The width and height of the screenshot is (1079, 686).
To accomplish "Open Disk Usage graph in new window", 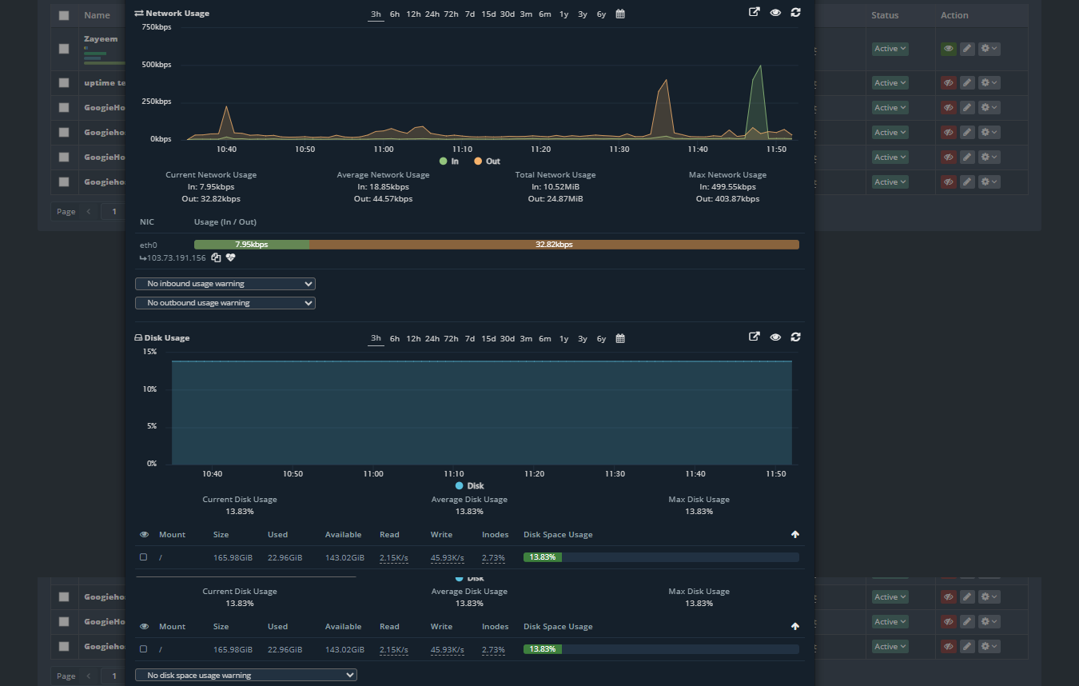I will tap(754, 337).
